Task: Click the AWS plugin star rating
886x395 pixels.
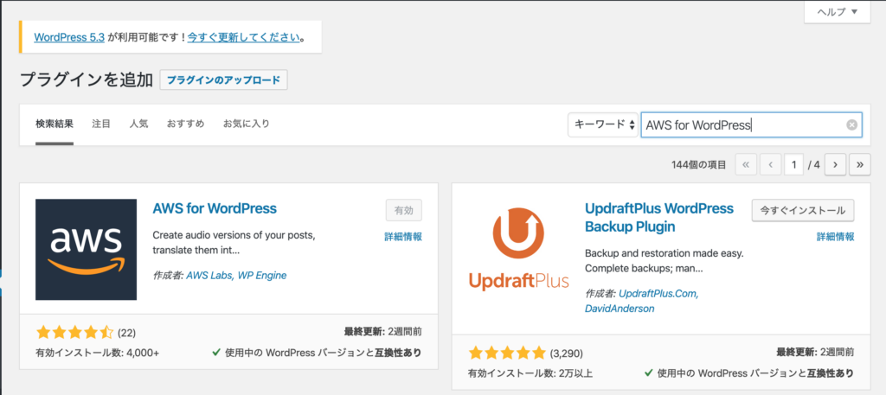Action: [x=74, y=333]
